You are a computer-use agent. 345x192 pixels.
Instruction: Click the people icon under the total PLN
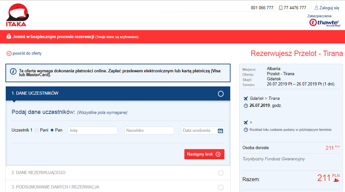tap(336, 180)
